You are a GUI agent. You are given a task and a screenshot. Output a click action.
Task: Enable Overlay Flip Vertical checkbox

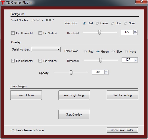pyautogui.click(x=40, y=61)
